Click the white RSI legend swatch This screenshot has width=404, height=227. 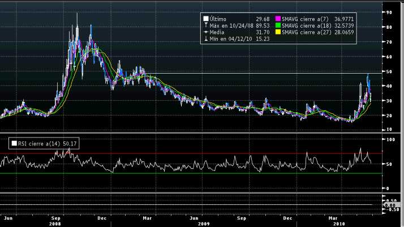coord(14,144)
